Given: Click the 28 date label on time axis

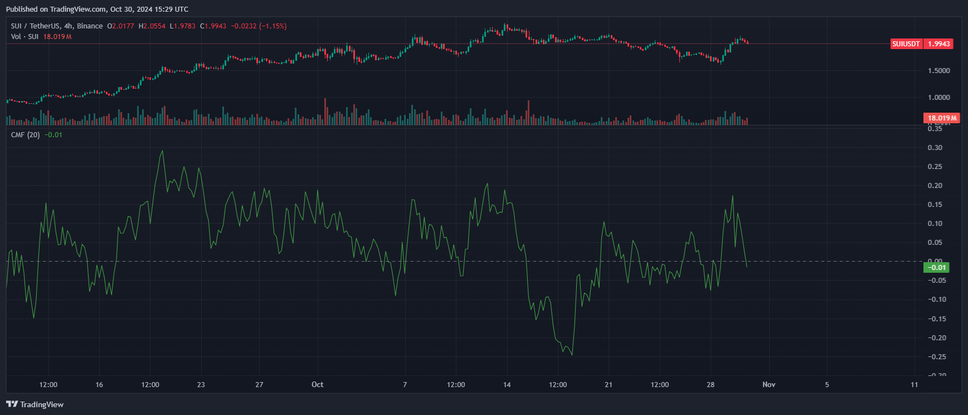Looking at the screenshot, I should point(711,384).
